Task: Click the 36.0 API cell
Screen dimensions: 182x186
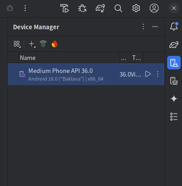Action: coord(125,74)
